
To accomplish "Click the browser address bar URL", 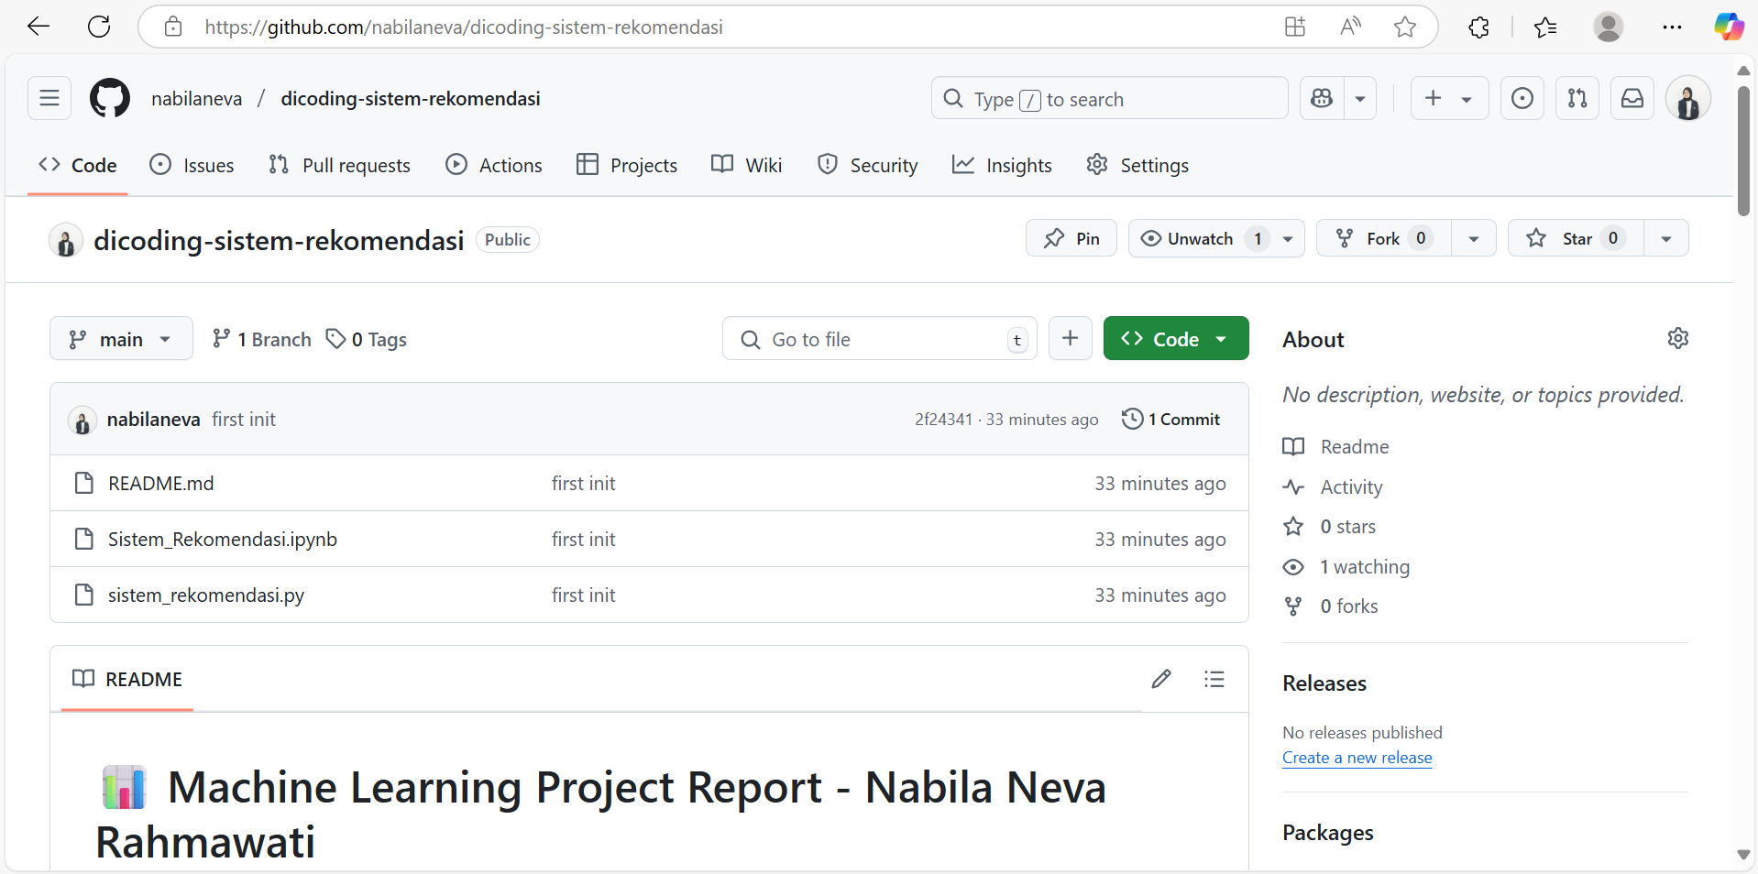I will 464,27.
